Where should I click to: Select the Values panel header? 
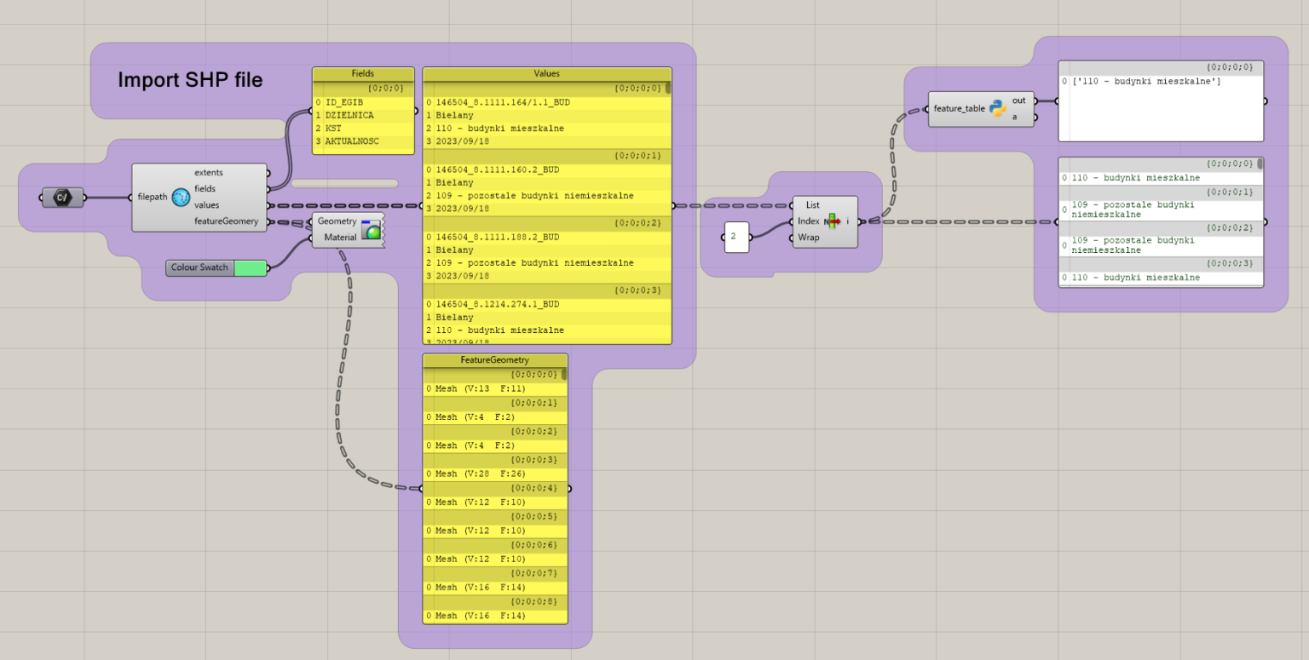pyautogui.click(x=546, y=74)
